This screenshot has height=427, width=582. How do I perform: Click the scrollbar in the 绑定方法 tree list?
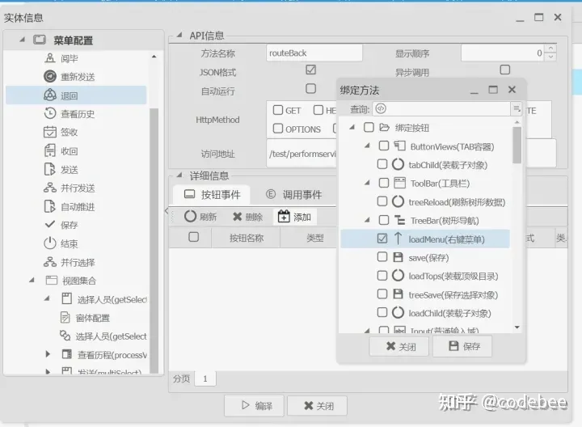coord(517,145)
